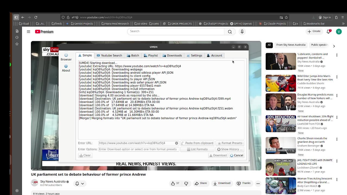Select the From Sky News Australia chip
This screenshot has height=195, width=347.
point(291,45)
